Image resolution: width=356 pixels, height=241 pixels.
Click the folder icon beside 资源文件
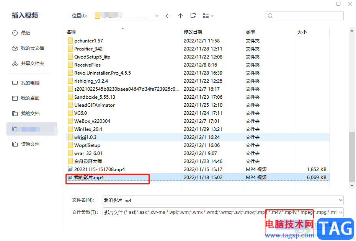tap(15, 144)
